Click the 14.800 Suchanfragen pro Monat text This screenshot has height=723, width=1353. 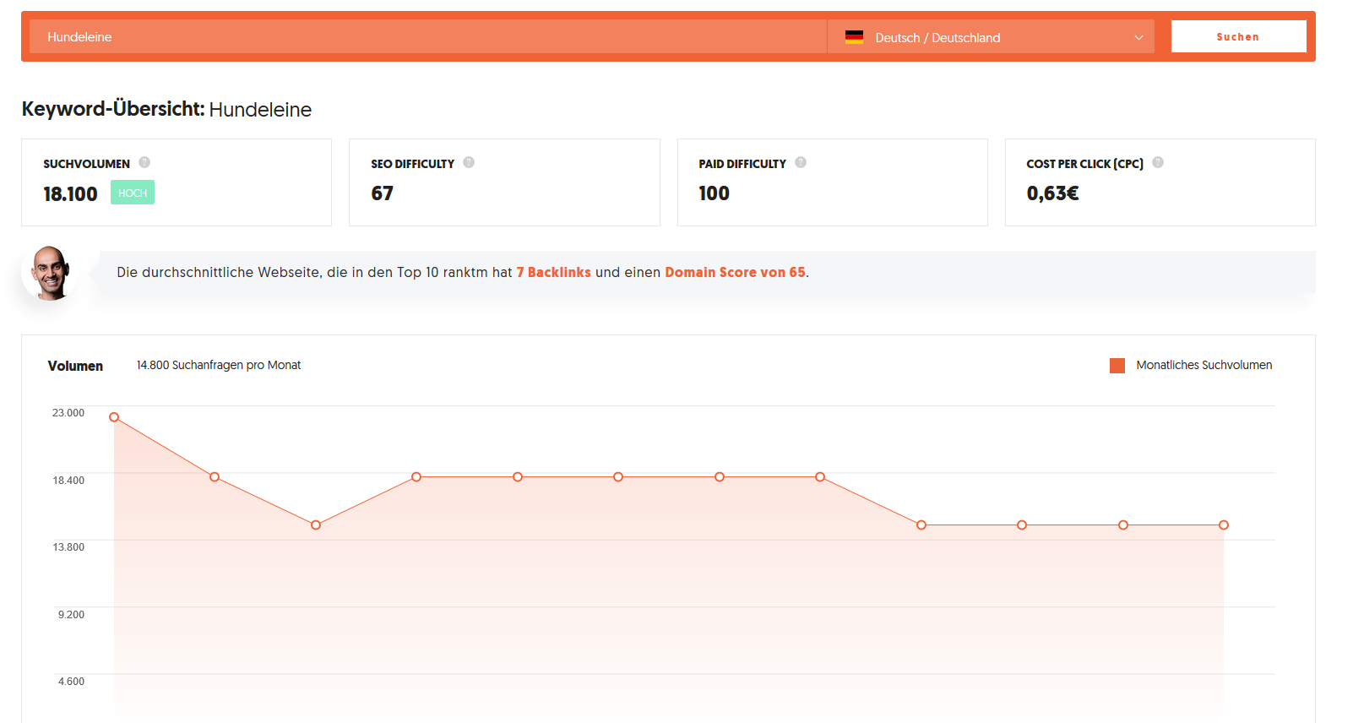click(219, 365)
